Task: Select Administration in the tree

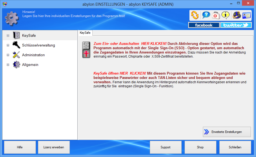Action: click(33, 55)
